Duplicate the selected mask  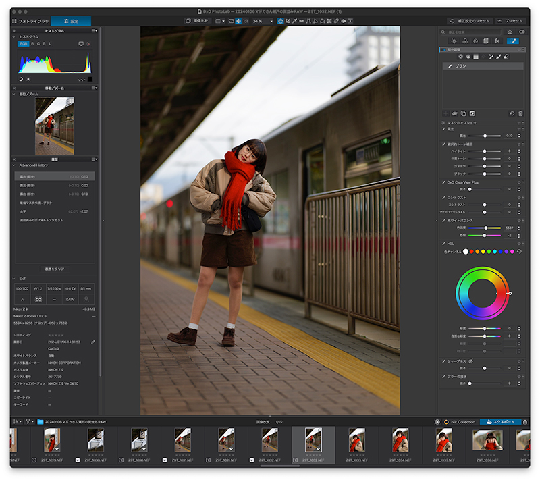tap(464, 113)
